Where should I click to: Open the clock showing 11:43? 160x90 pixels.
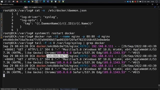coord(152,2)
